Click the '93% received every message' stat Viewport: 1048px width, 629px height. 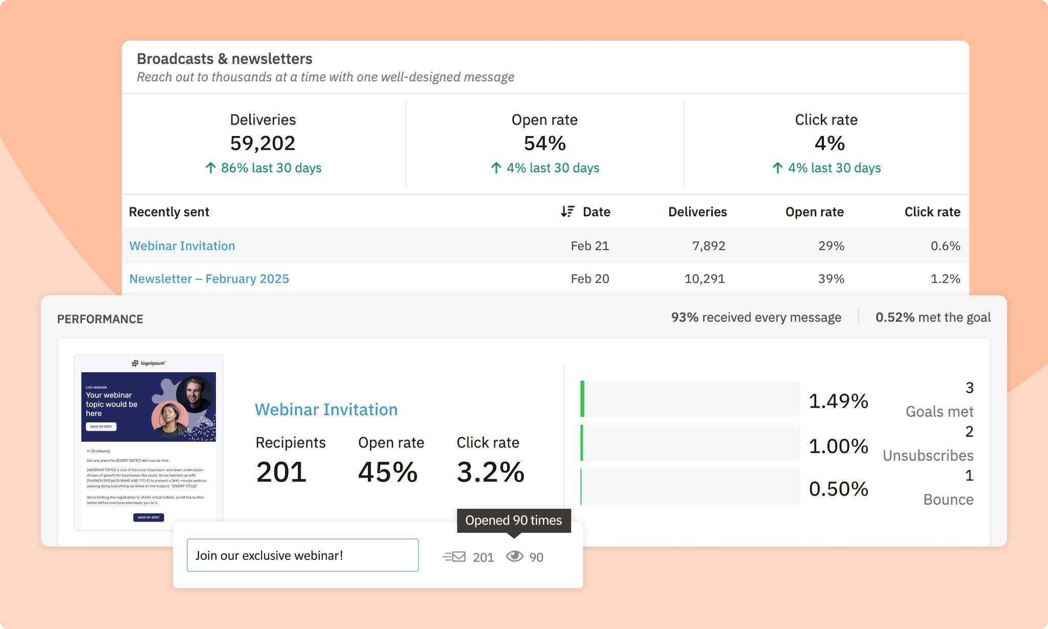tap(756, 317)
